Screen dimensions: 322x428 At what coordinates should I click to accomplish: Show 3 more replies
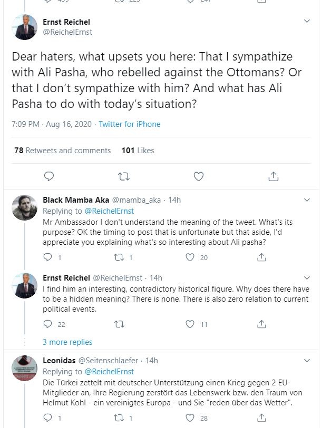pyautogui.click(x=67, y=342)
